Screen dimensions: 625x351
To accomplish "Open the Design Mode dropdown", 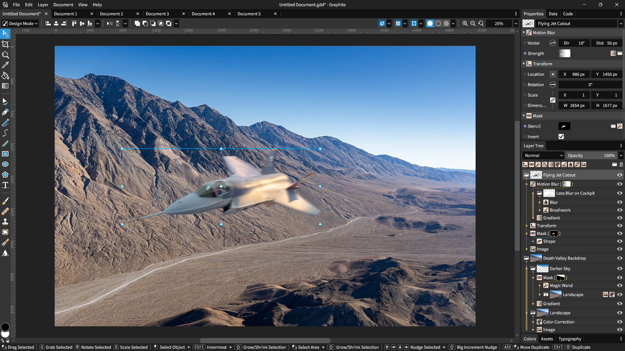I will (x=20, y=23).
